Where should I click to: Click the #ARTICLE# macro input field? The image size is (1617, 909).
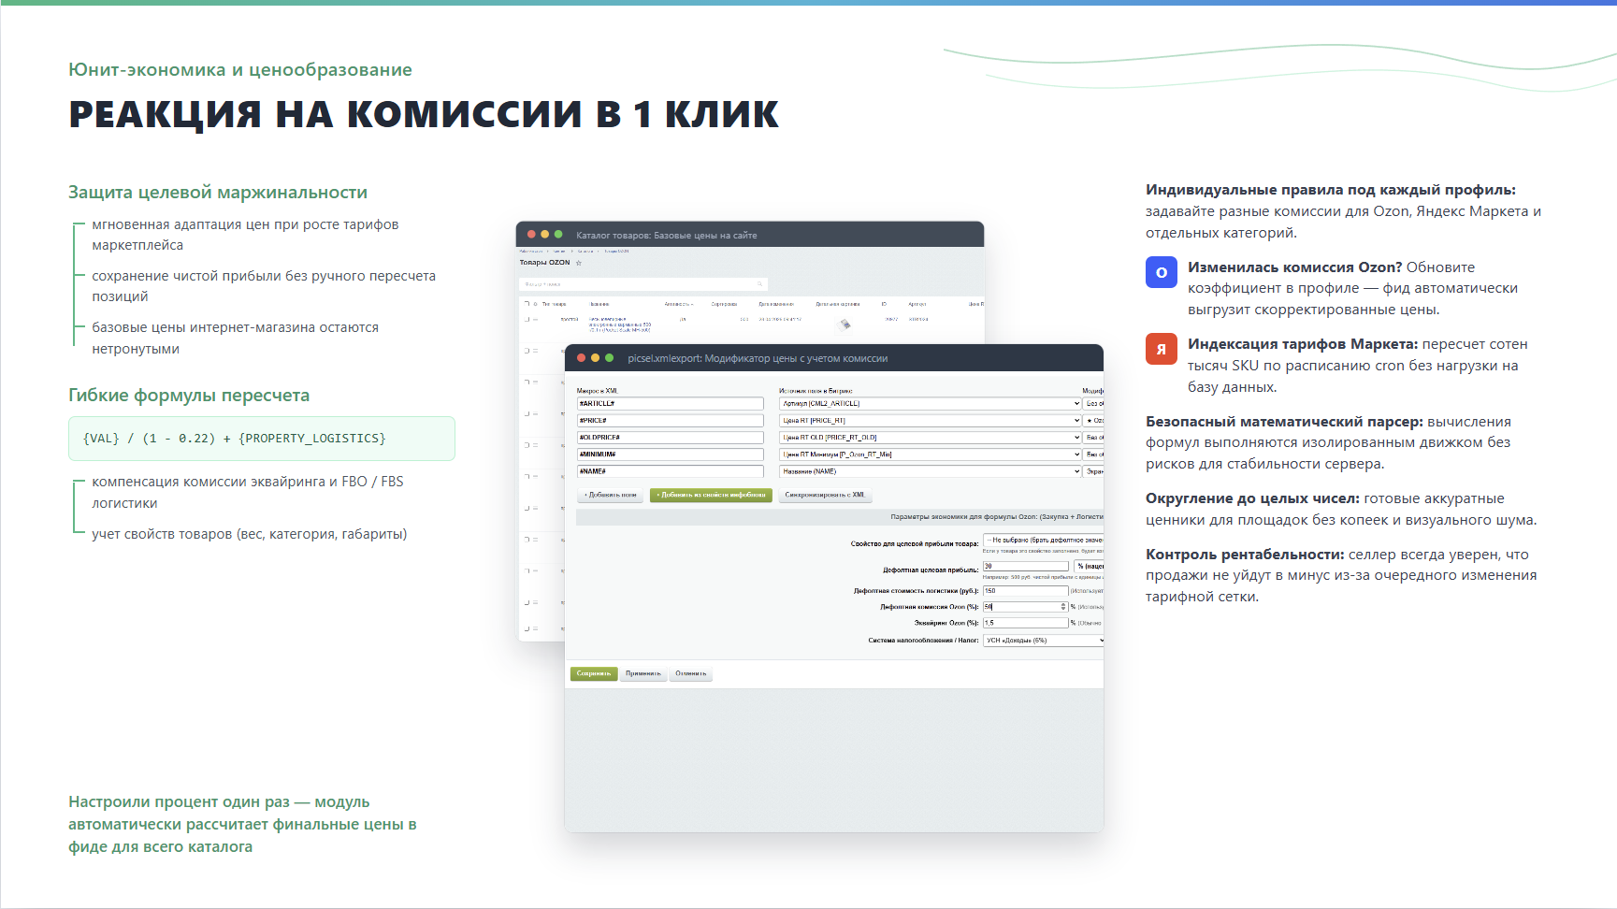click(671, 404)
